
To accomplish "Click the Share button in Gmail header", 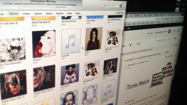I will 174,31.
